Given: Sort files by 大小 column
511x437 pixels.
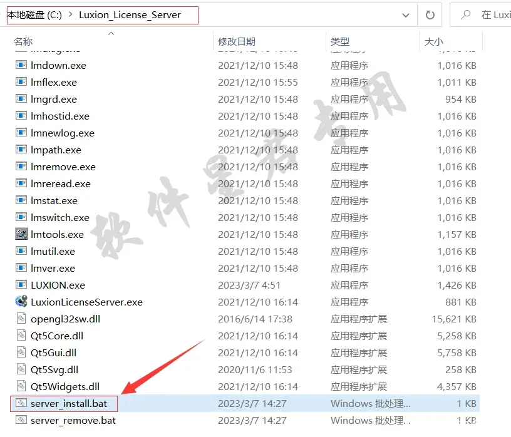Looking at the screenshot, I should (x=434, y=42).
